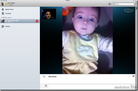Click the chat message input box

point(91,87)
